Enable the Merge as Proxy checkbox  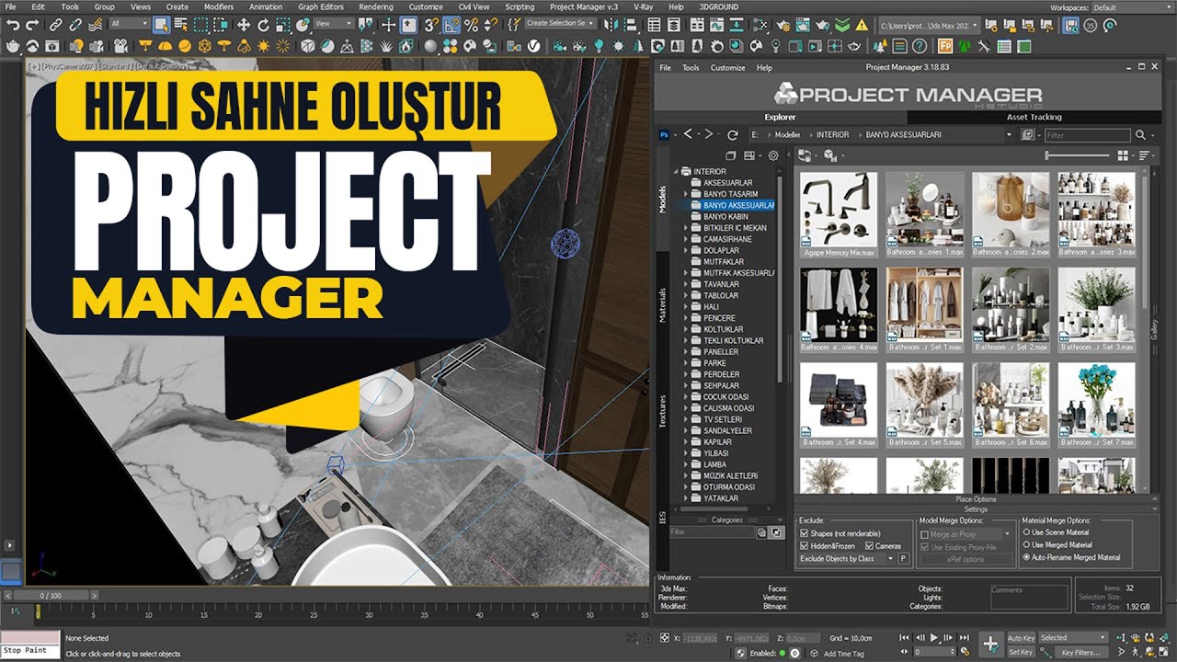(925, 534)
